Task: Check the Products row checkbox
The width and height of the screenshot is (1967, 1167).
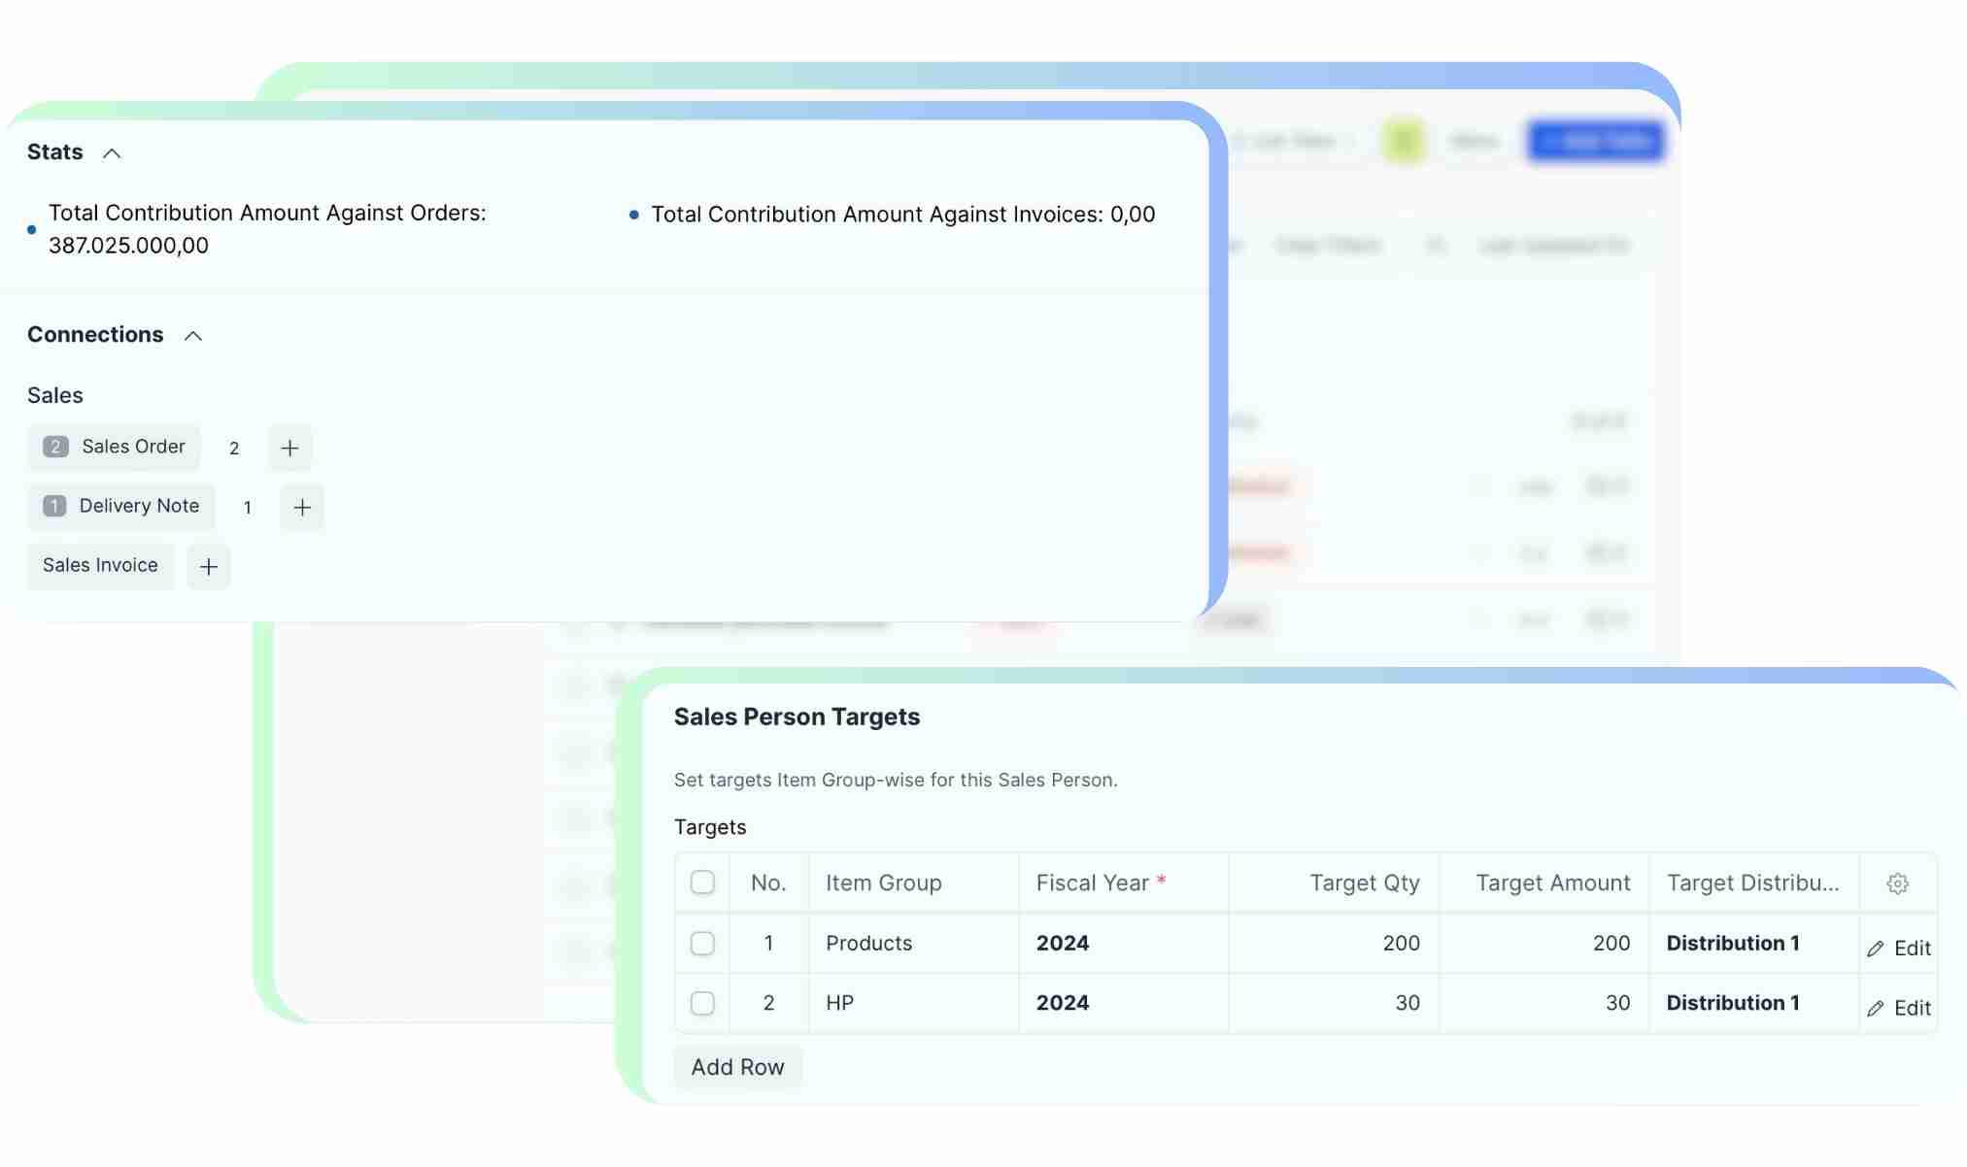Action: pyautogui.click(x=702, y=944)
